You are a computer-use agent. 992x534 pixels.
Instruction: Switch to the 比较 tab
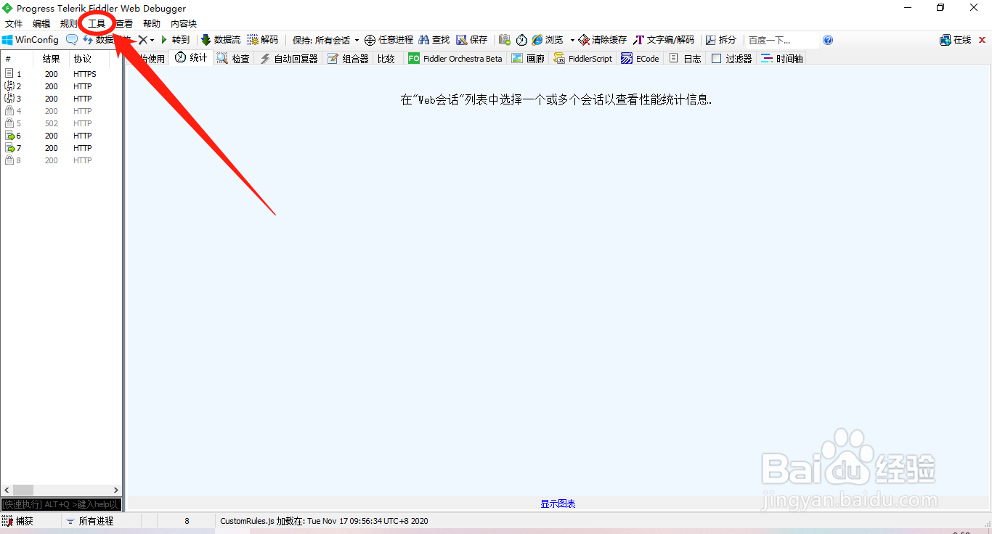coord(386,59)
